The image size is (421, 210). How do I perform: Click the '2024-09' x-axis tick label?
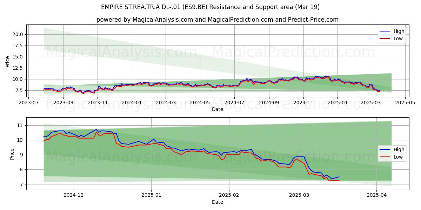pos(269,103)
